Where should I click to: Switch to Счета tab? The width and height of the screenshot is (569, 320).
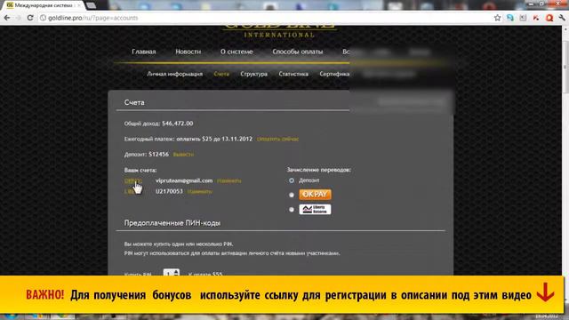[221, 74]
